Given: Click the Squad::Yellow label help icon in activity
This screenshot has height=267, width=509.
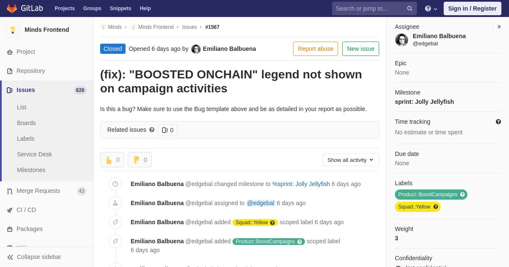Looking at the screenshot, I should tap(272, 222).
